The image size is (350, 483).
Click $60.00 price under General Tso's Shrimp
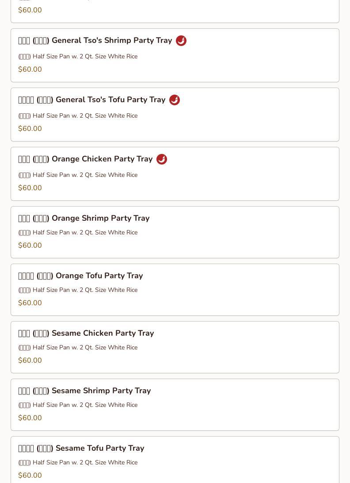(30, 69)
